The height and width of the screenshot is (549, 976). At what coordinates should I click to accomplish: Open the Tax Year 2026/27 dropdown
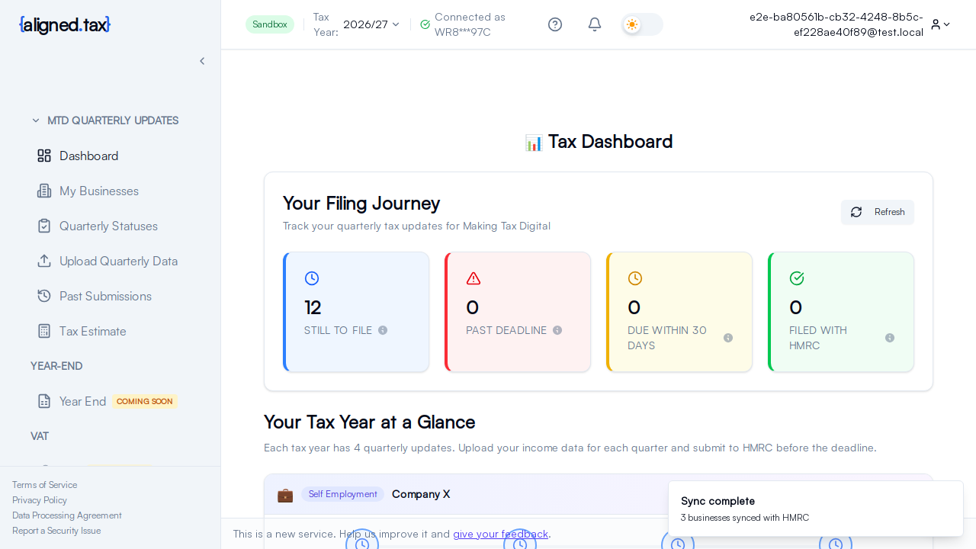371,24
